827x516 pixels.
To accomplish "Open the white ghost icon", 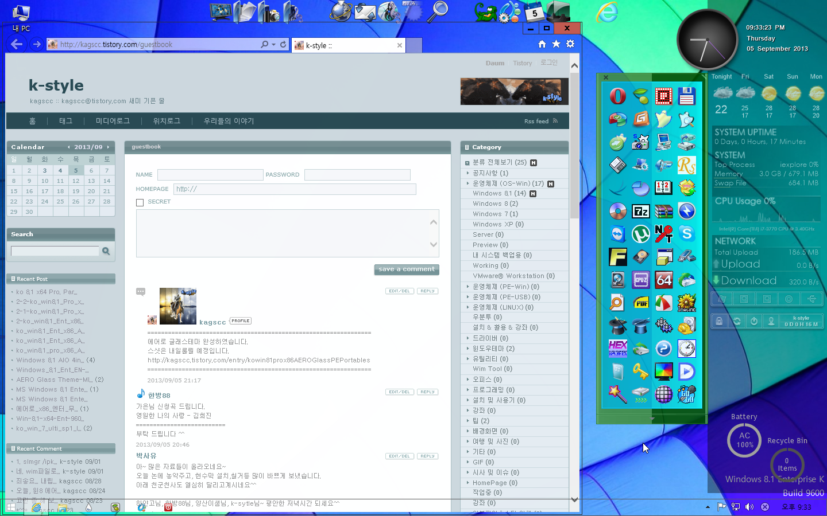I will tap(663, 119).
